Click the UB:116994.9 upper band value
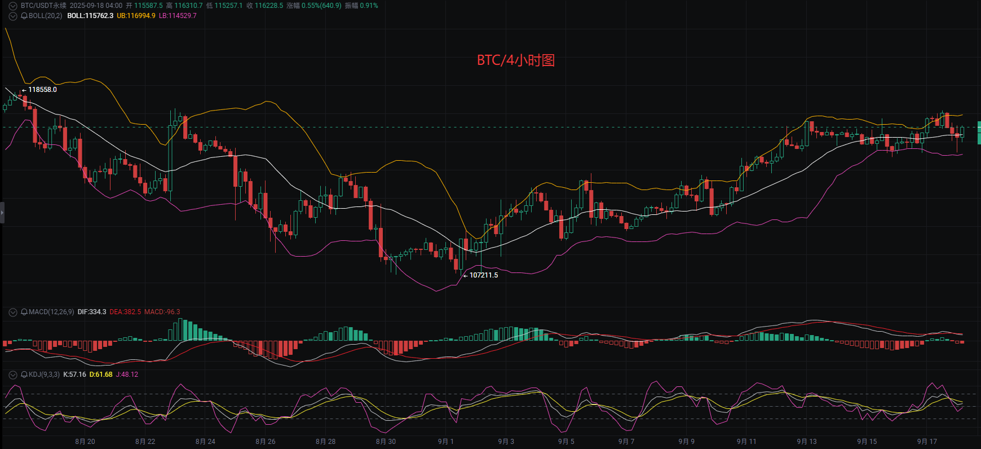Screen dimensions: 981x449 136,16
